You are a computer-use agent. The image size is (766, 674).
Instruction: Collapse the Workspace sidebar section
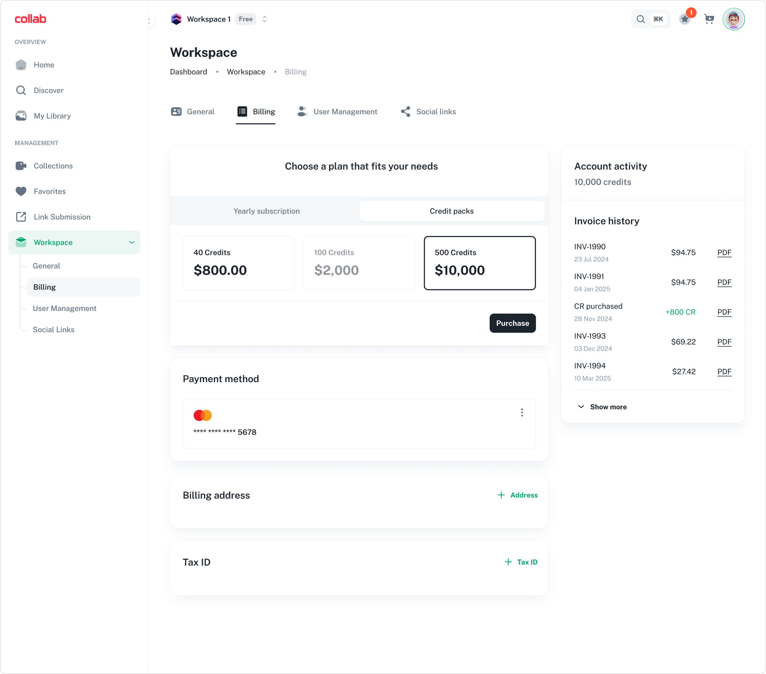click(131, 242)
